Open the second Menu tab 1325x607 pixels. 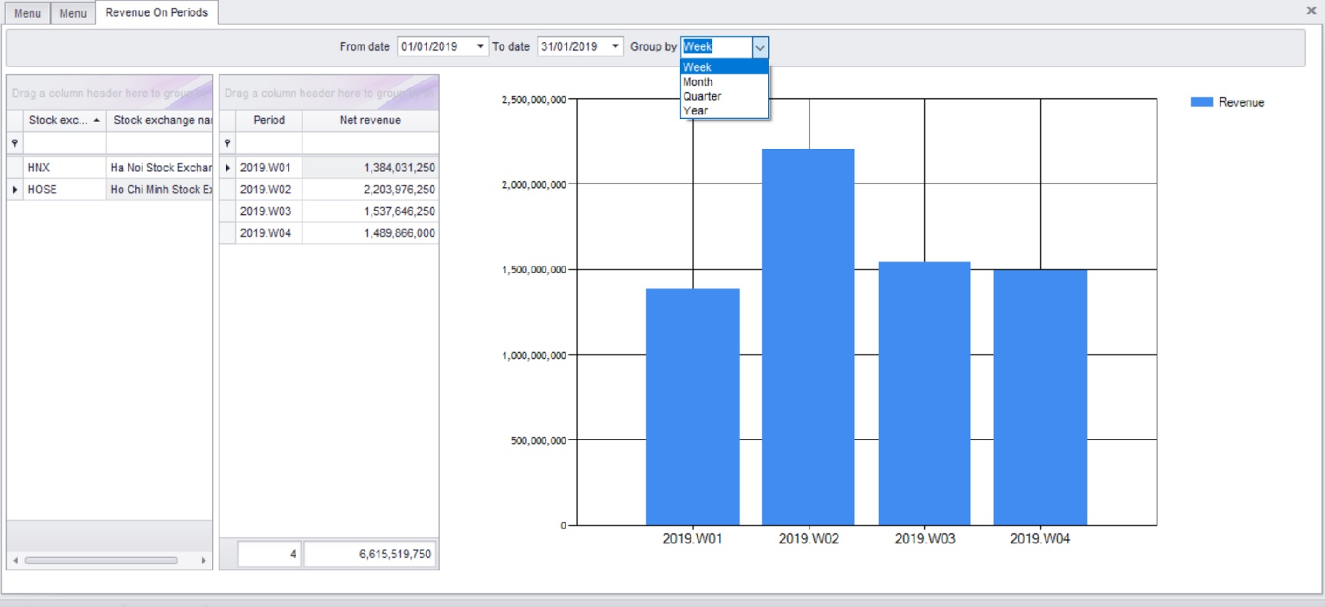[x=73, y=13]
